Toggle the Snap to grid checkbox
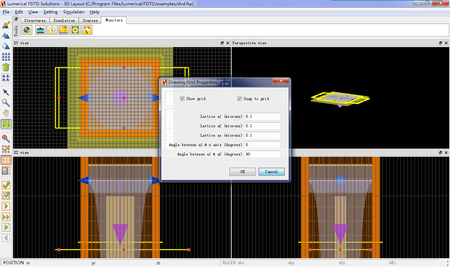The height and width of the screenshot is (267, 450). (x=239, y=99)
